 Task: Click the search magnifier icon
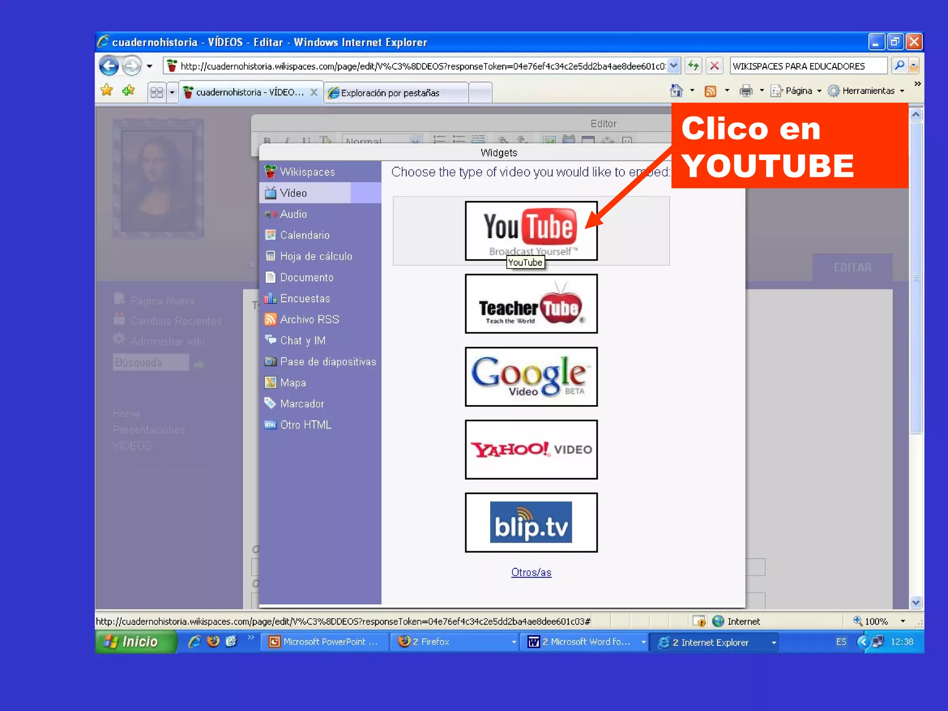tap(899, 66)
